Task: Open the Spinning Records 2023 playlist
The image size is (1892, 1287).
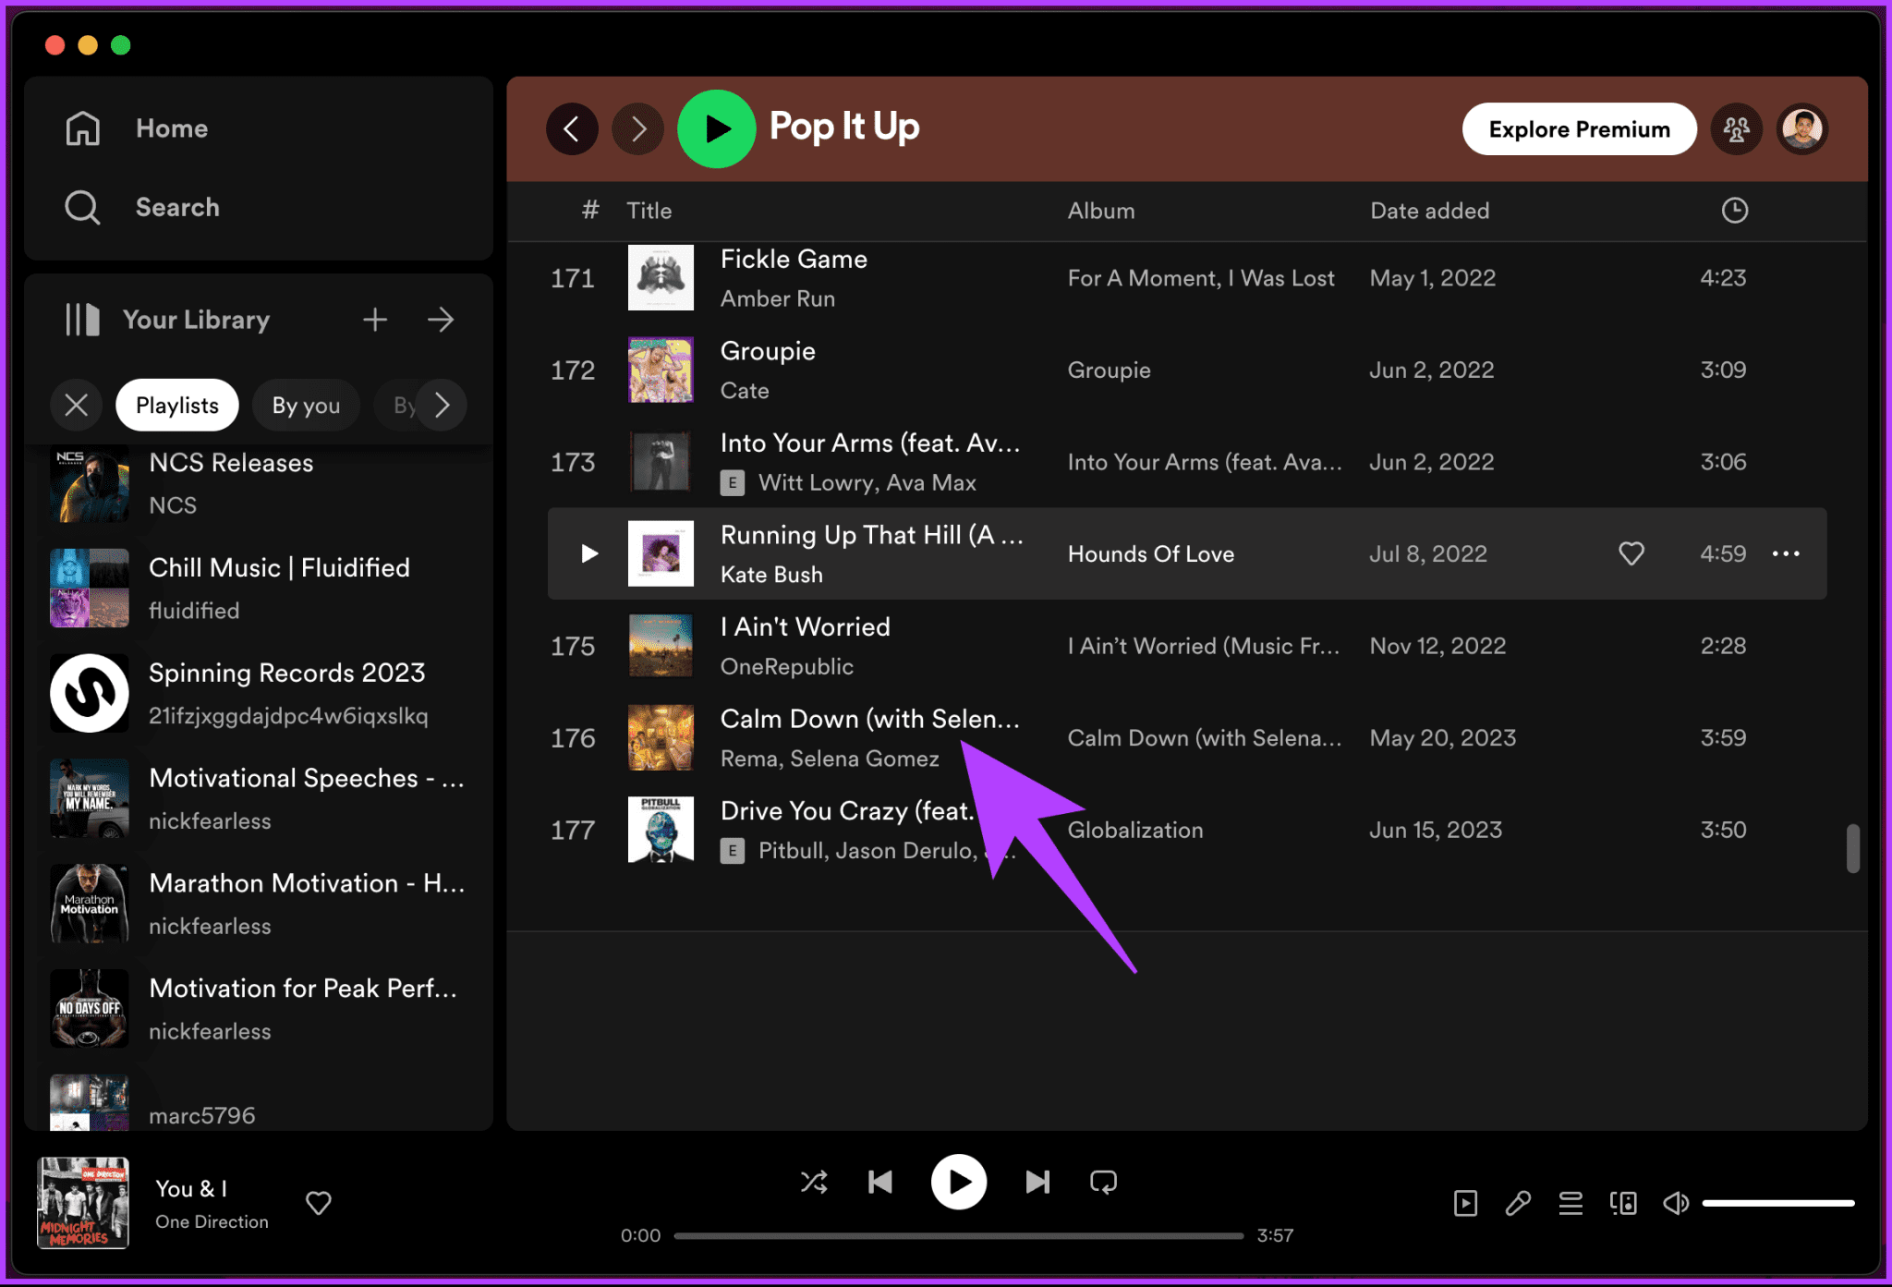Action: coord(286,673)
